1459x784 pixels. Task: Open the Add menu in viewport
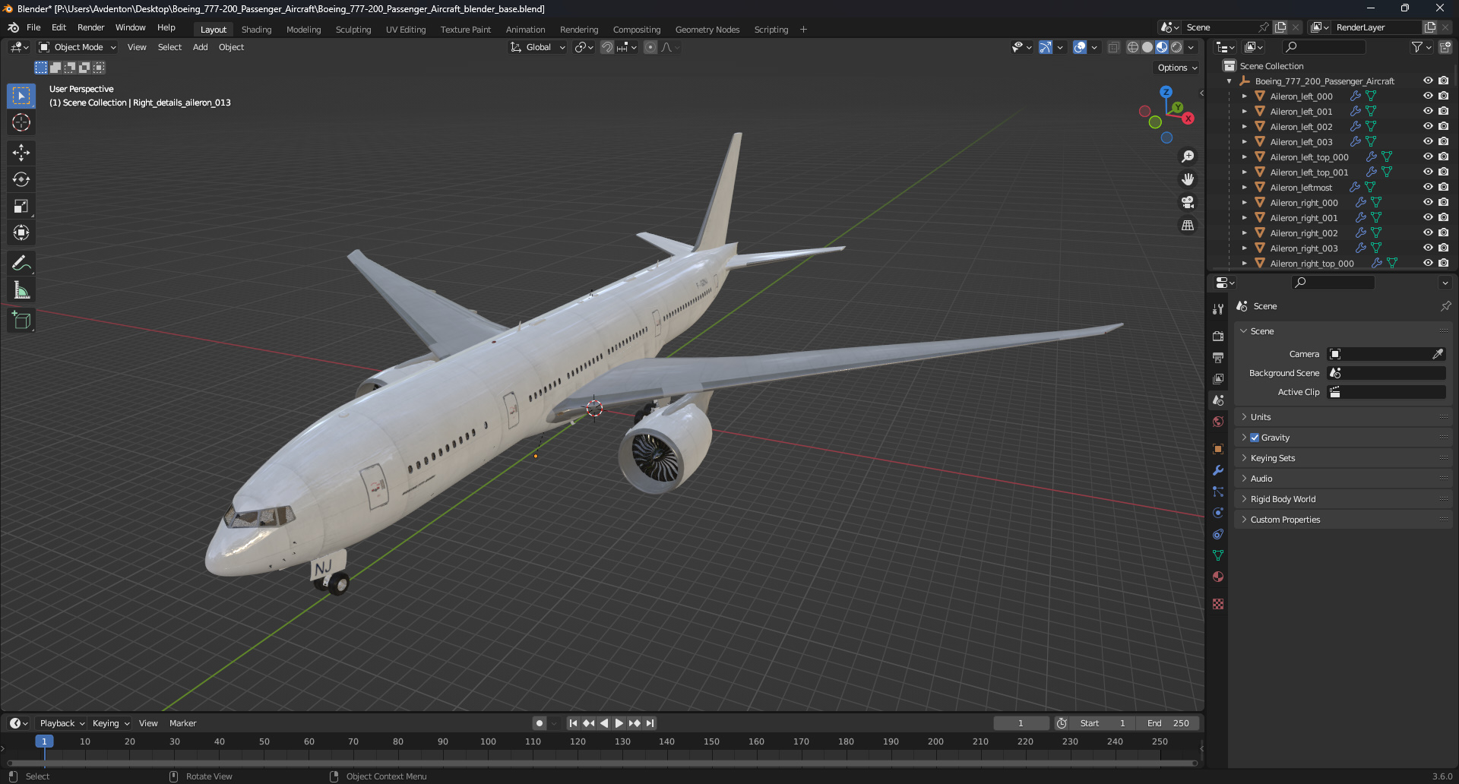pos(200,47)
